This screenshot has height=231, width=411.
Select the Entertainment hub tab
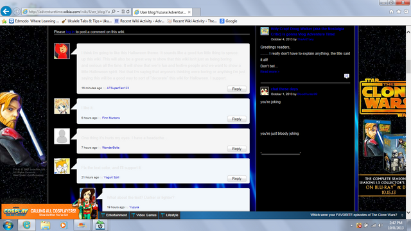point(114,215)
